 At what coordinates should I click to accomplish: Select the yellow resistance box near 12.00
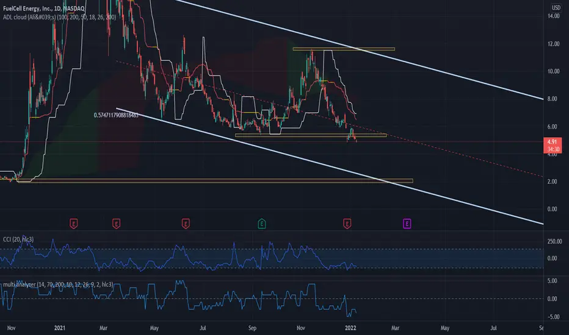tap(344, 49)
